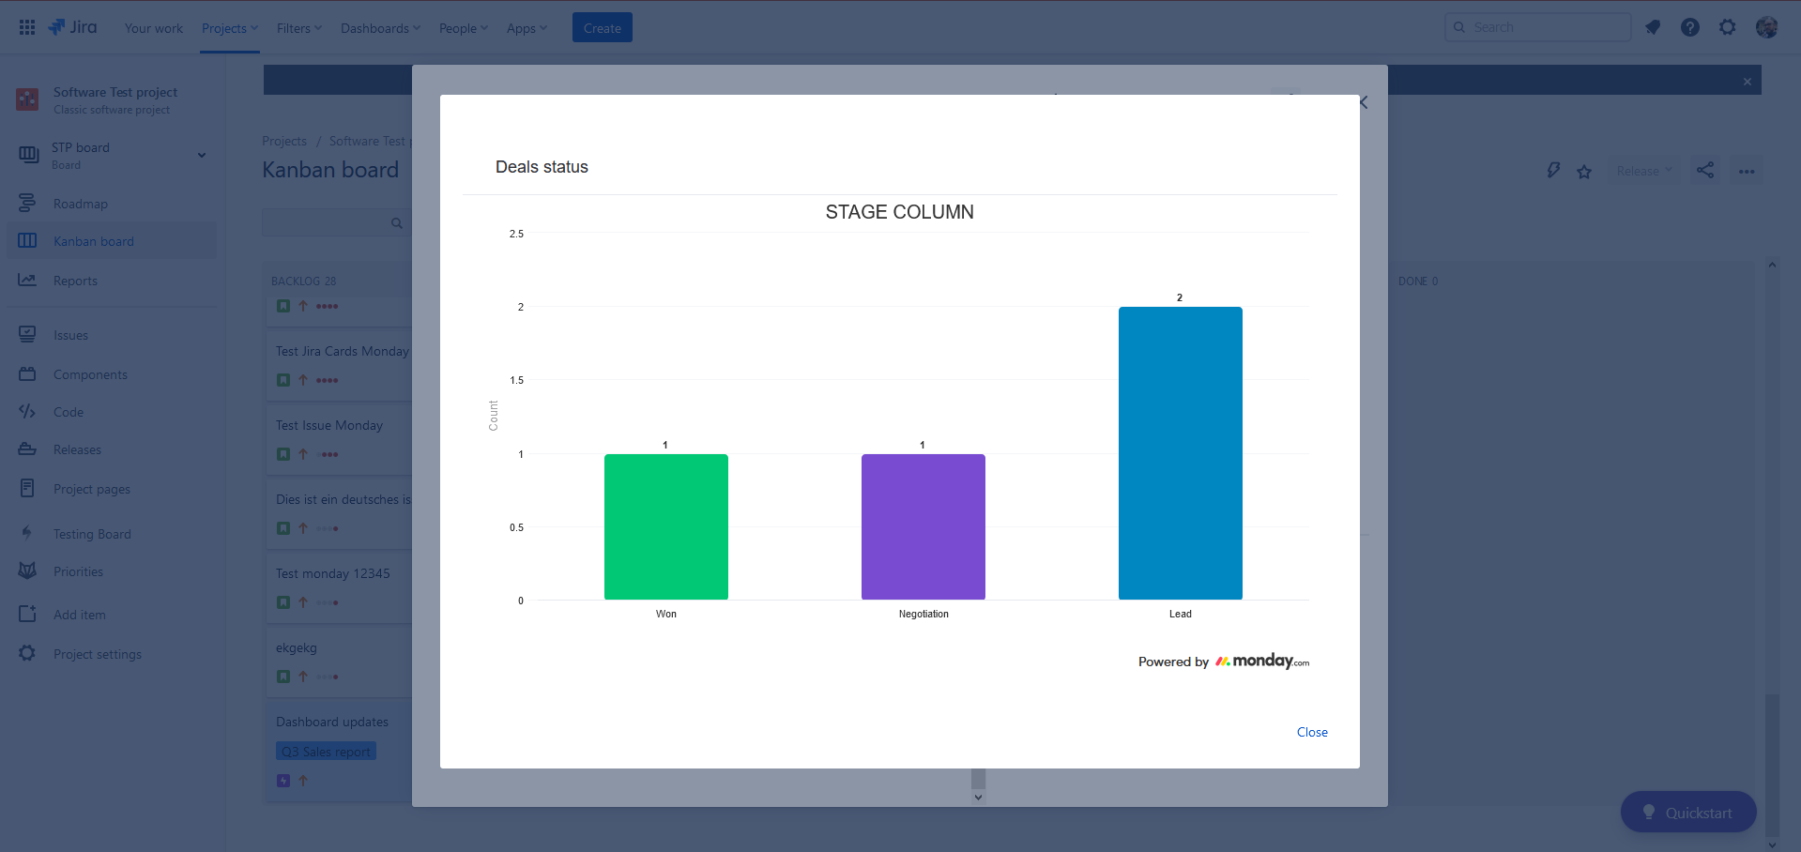Viewport: 1801px width, 852px height.
Task: Click the Software Test project avatar icon
Action: 27,99
